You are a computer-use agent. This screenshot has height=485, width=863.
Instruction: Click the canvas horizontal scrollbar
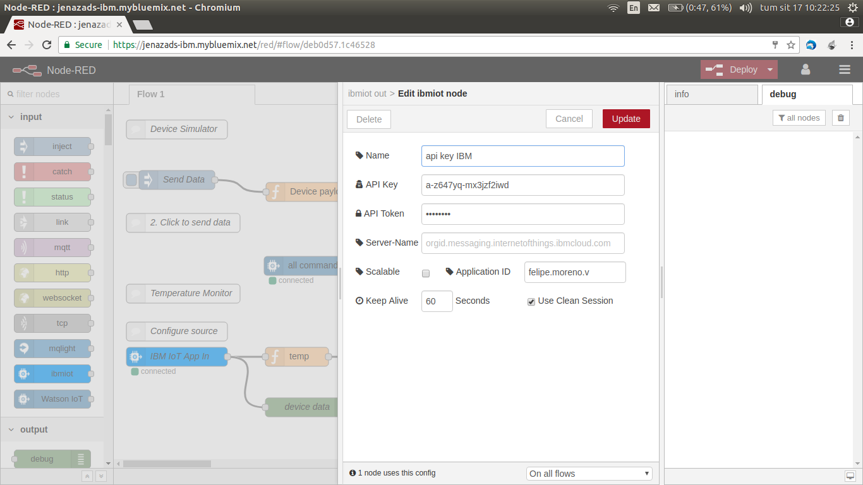(x=167, y=464)
